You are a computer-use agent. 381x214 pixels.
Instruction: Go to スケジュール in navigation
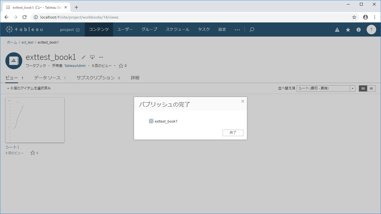178,30
